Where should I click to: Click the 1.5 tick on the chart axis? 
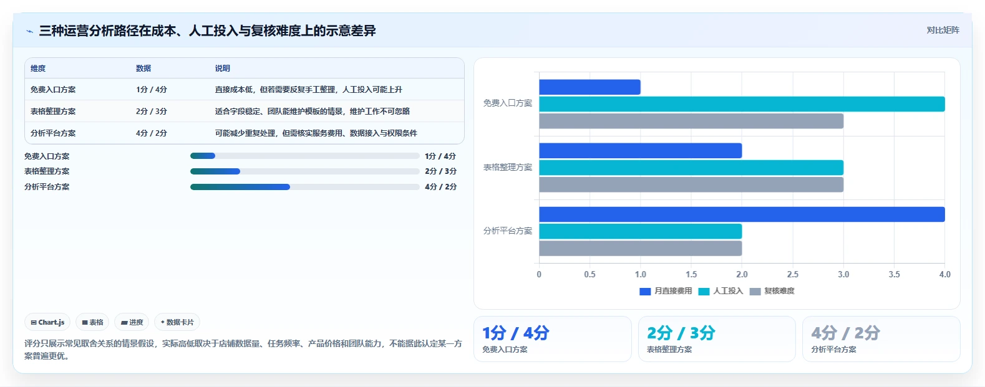click(691, 274)
